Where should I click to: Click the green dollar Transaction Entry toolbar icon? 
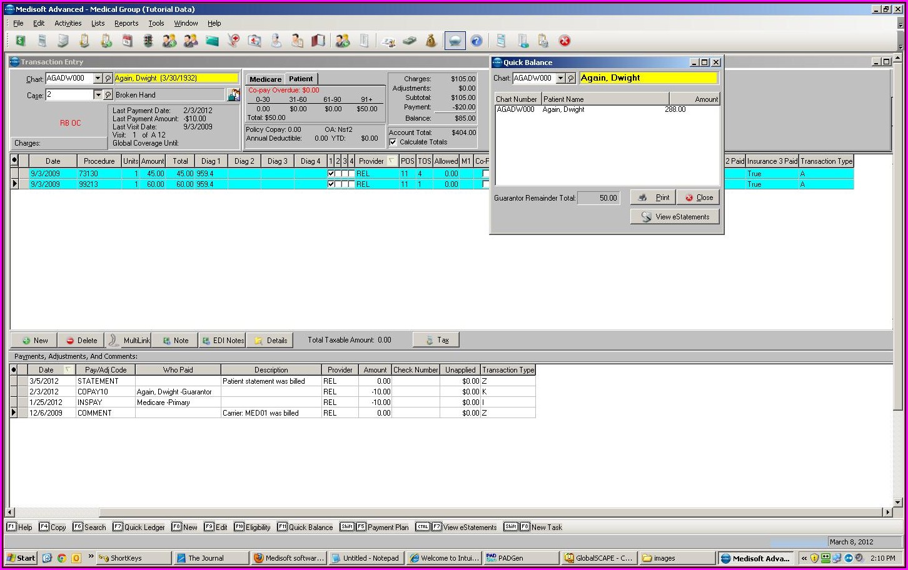[x=21, y=41]
